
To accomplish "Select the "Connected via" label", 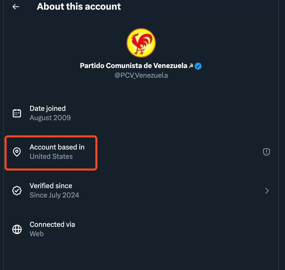I will tap(52, 224).
